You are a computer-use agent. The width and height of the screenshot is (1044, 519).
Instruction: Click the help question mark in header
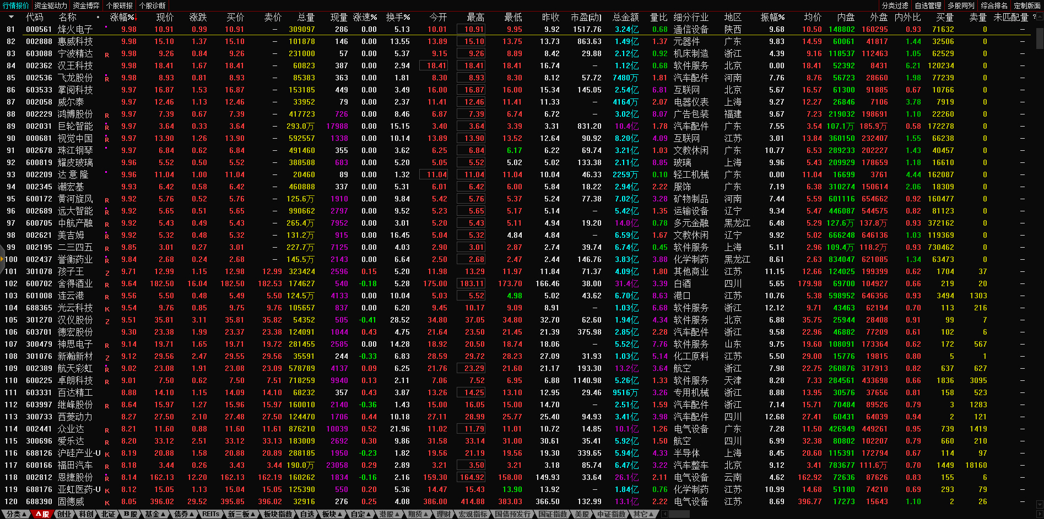(1034, 17)
